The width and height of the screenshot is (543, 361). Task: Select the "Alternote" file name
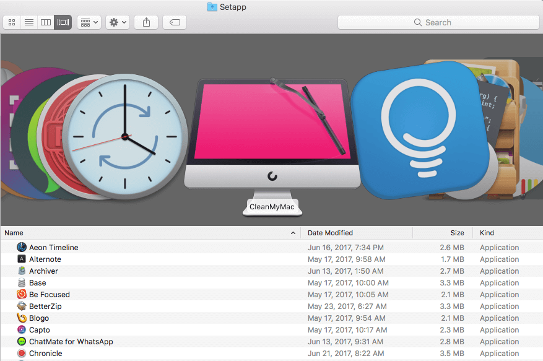click(45, 259)
